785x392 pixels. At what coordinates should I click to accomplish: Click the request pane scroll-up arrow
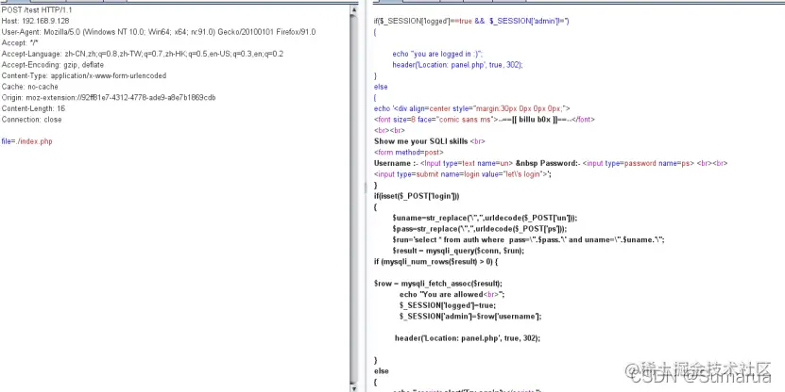click(x=354, y=10)
